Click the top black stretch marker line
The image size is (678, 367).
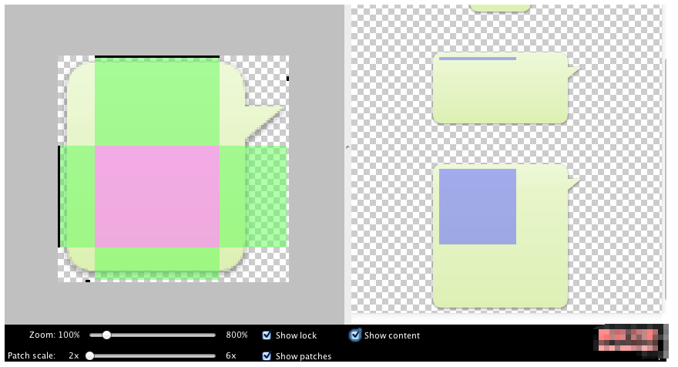[157, 57]
